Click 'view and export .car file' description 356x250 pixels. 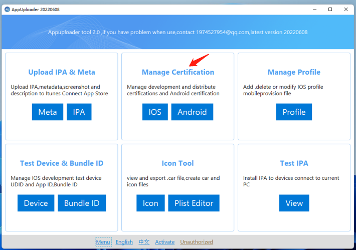point(173,181)
